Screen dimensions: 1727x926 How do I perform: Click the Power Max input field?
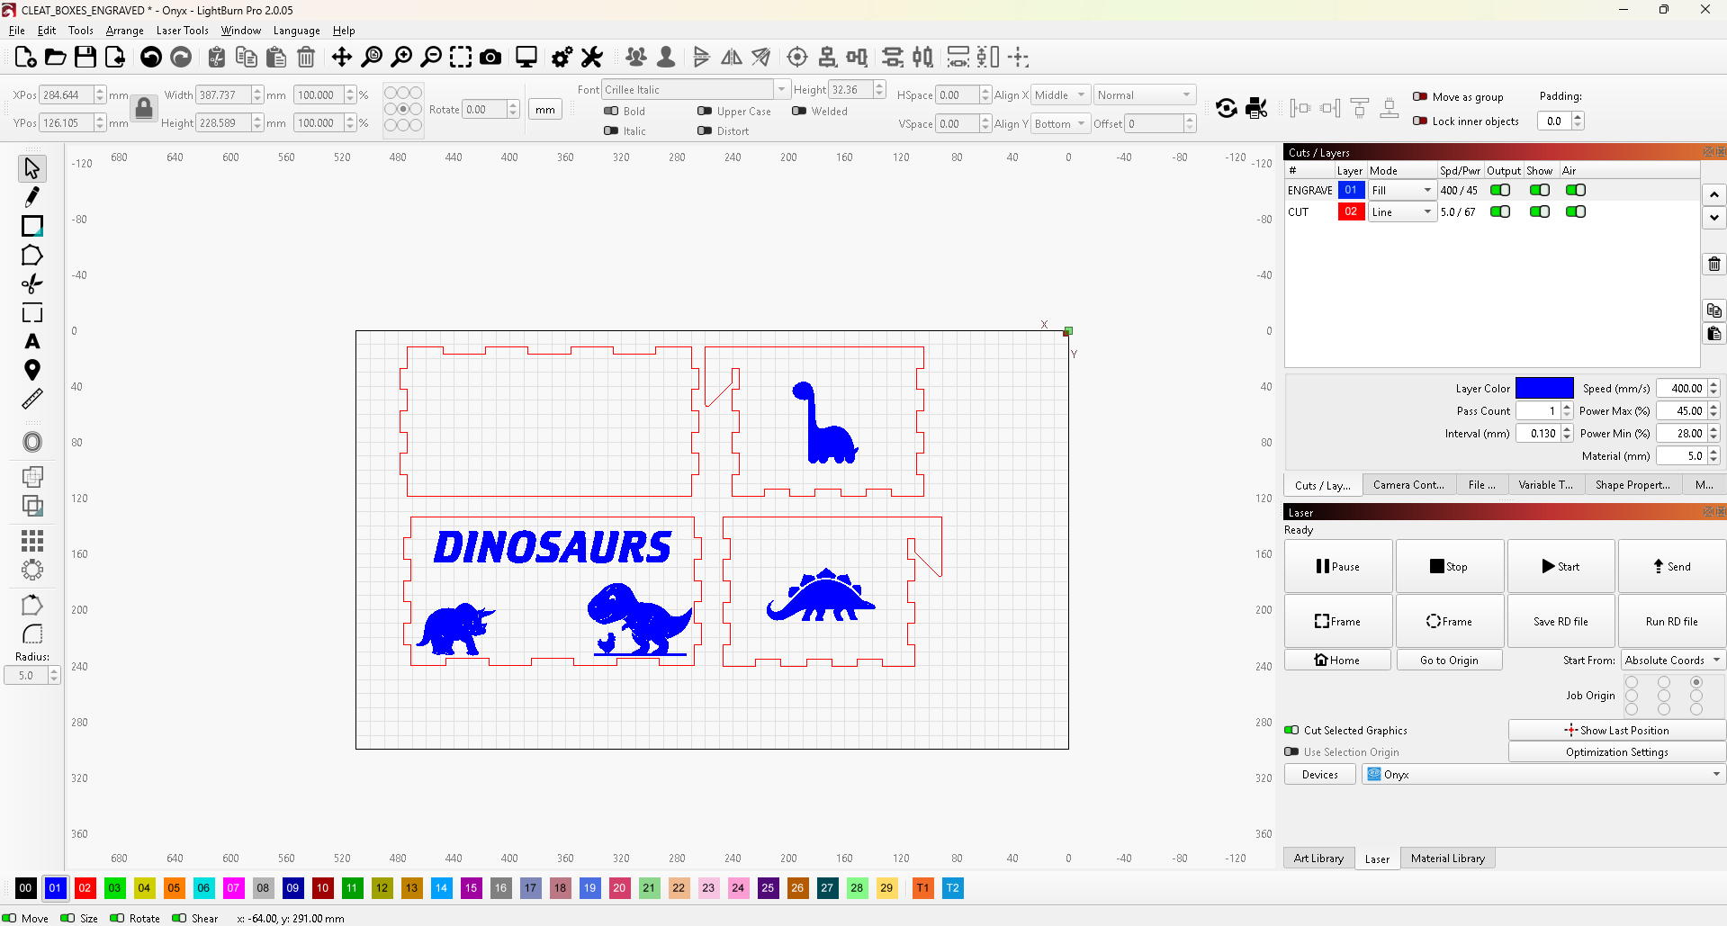coord(1680,411)
